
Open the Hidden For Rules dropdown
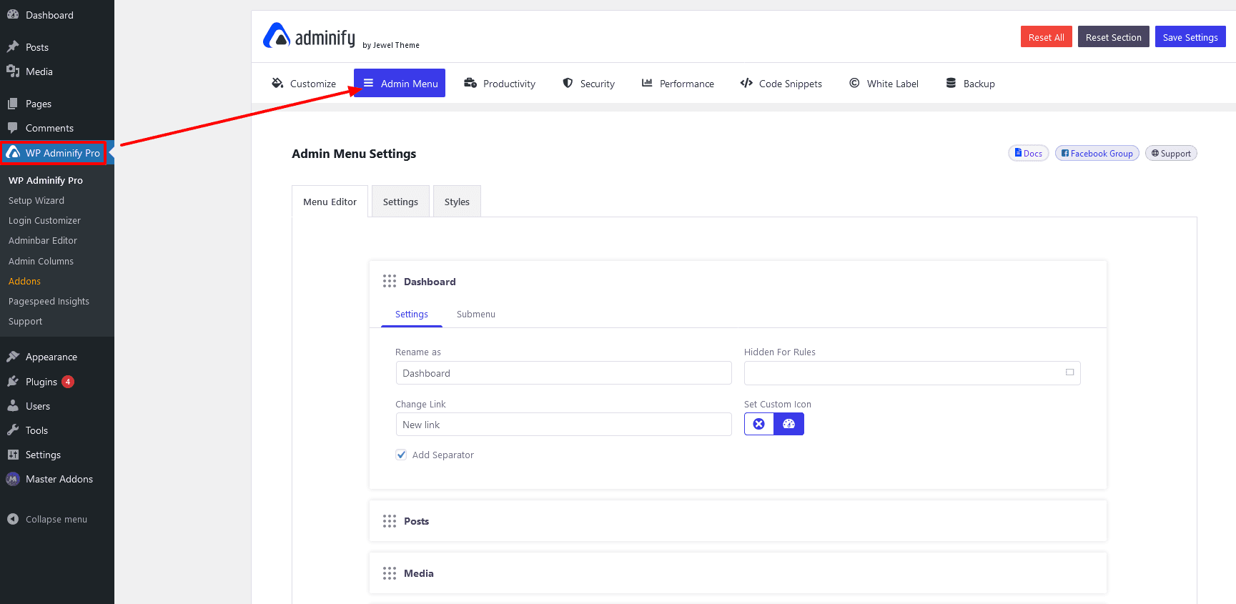click(912, 372)
